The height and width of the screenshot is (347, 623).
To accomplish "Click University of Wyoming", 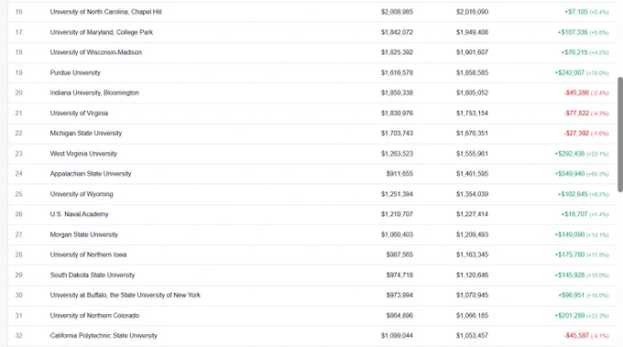I will click(x=82, y=194).
